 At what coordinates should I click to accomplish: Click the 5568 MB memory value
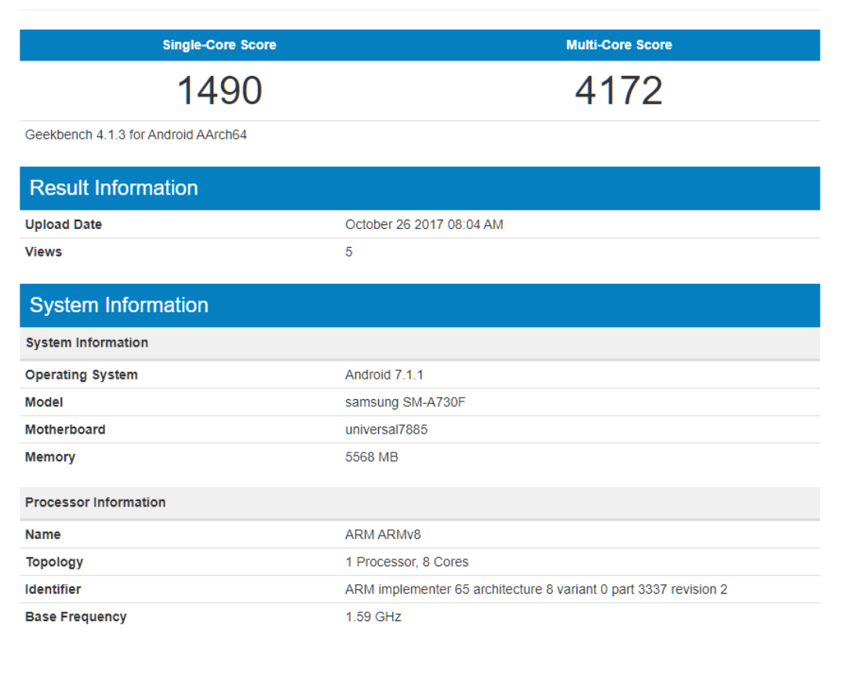click(x=371, y=457)
